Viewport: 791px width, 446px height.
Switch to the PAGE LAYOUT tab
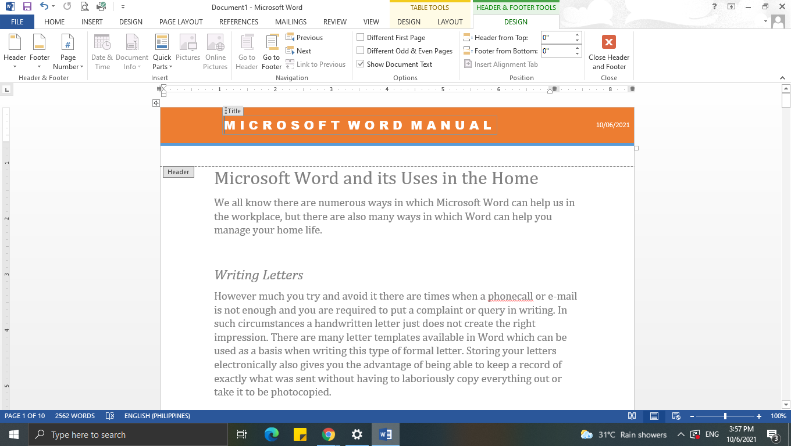(x=181, y=21)
